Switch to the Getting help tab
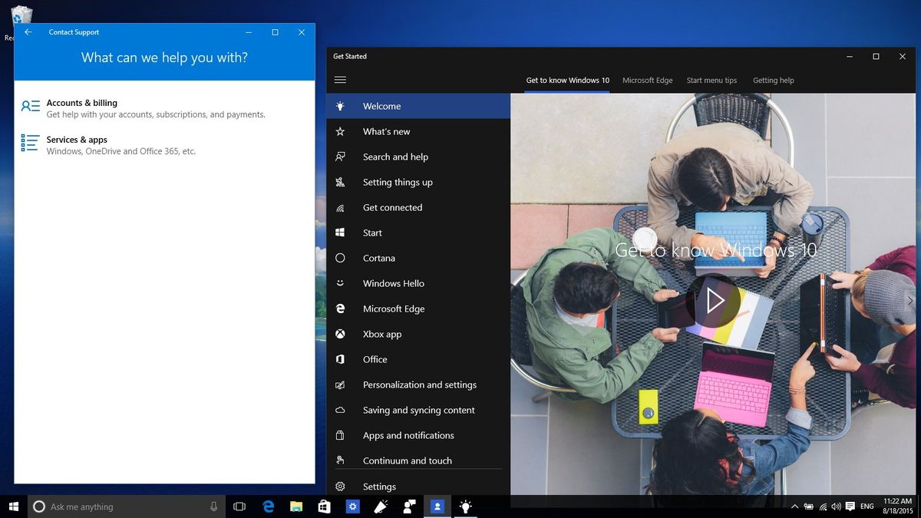This screenshot has width=921, height=518. tap(773, 80)
